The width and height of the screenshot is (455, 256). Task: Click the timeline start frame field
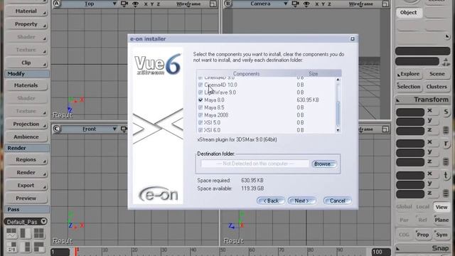tap(60, 252)
